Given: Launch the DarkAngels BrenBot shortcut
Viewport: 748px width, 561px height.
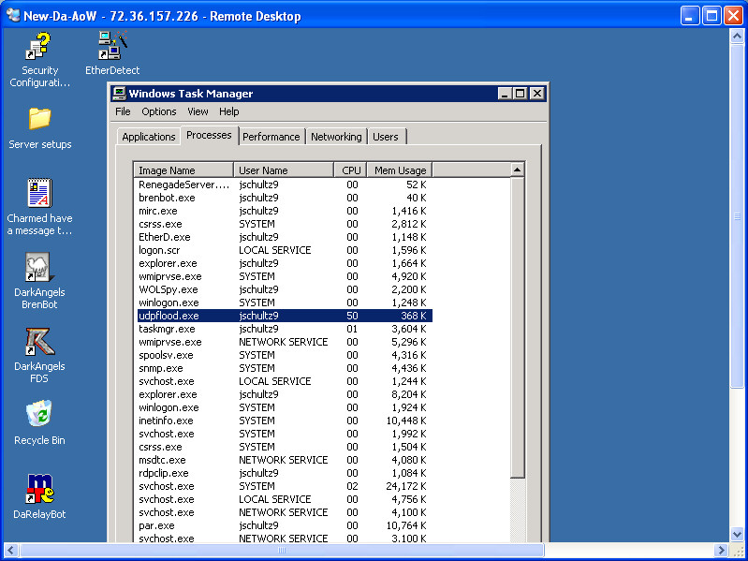Looking at the screenshot, I should [39, 268].
